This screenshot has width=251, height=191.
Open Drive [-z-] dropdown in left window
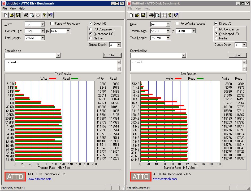pos(42,24)
